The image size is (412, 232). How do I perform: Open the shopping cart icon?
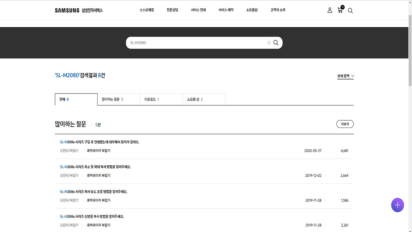click(340, 10)
